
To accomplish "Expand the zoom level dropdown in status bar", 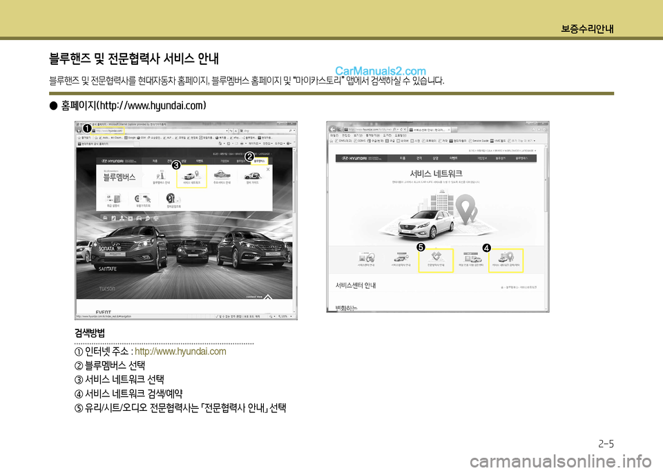I will (292, 316).
